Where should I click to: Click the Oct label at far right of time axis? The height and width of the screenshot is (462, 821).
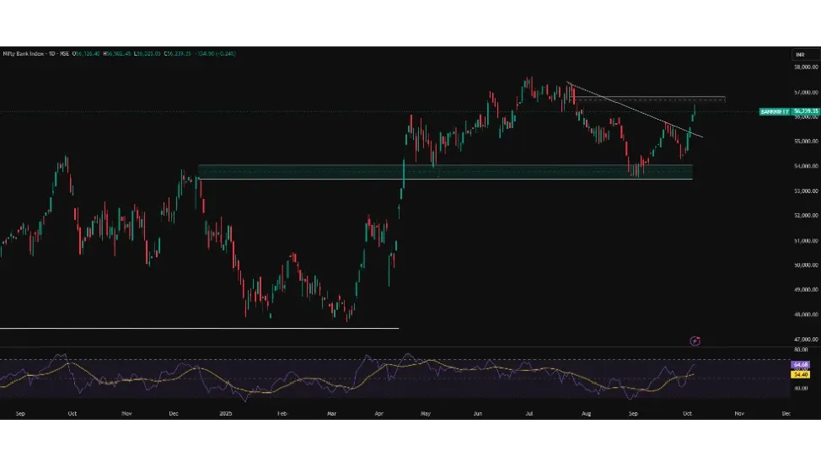[x=687, y=414]
